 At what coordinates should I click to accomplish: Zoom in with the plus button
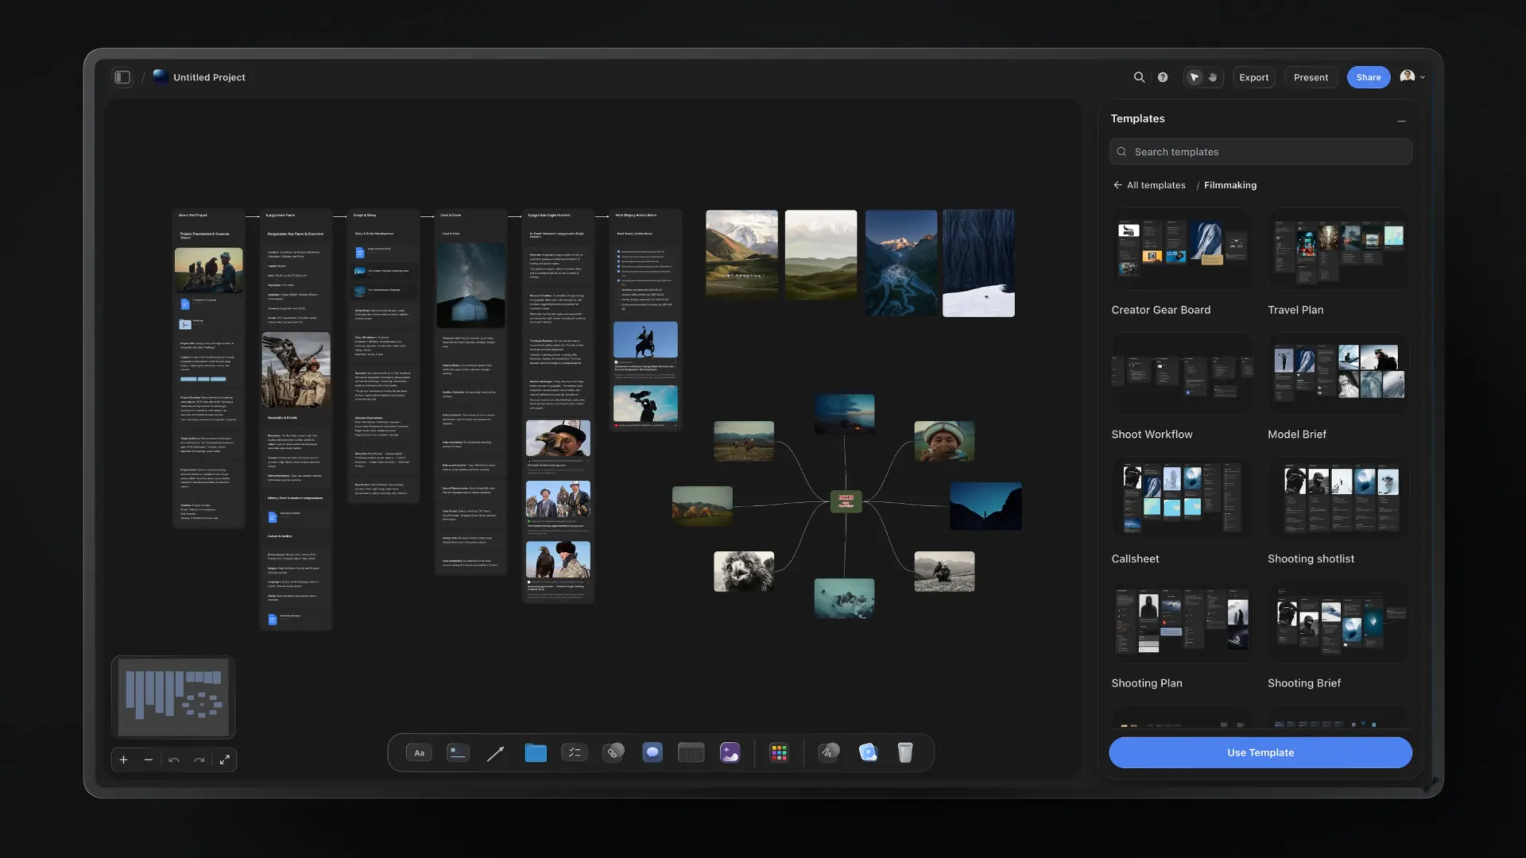123,759
